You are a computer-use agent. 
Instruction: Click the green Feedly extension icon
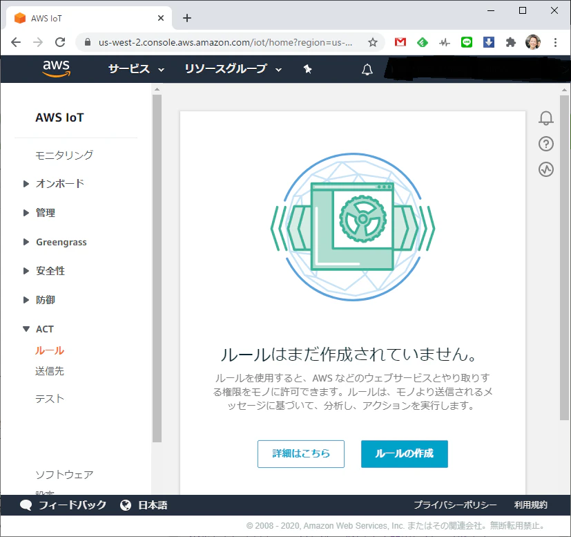423,43
